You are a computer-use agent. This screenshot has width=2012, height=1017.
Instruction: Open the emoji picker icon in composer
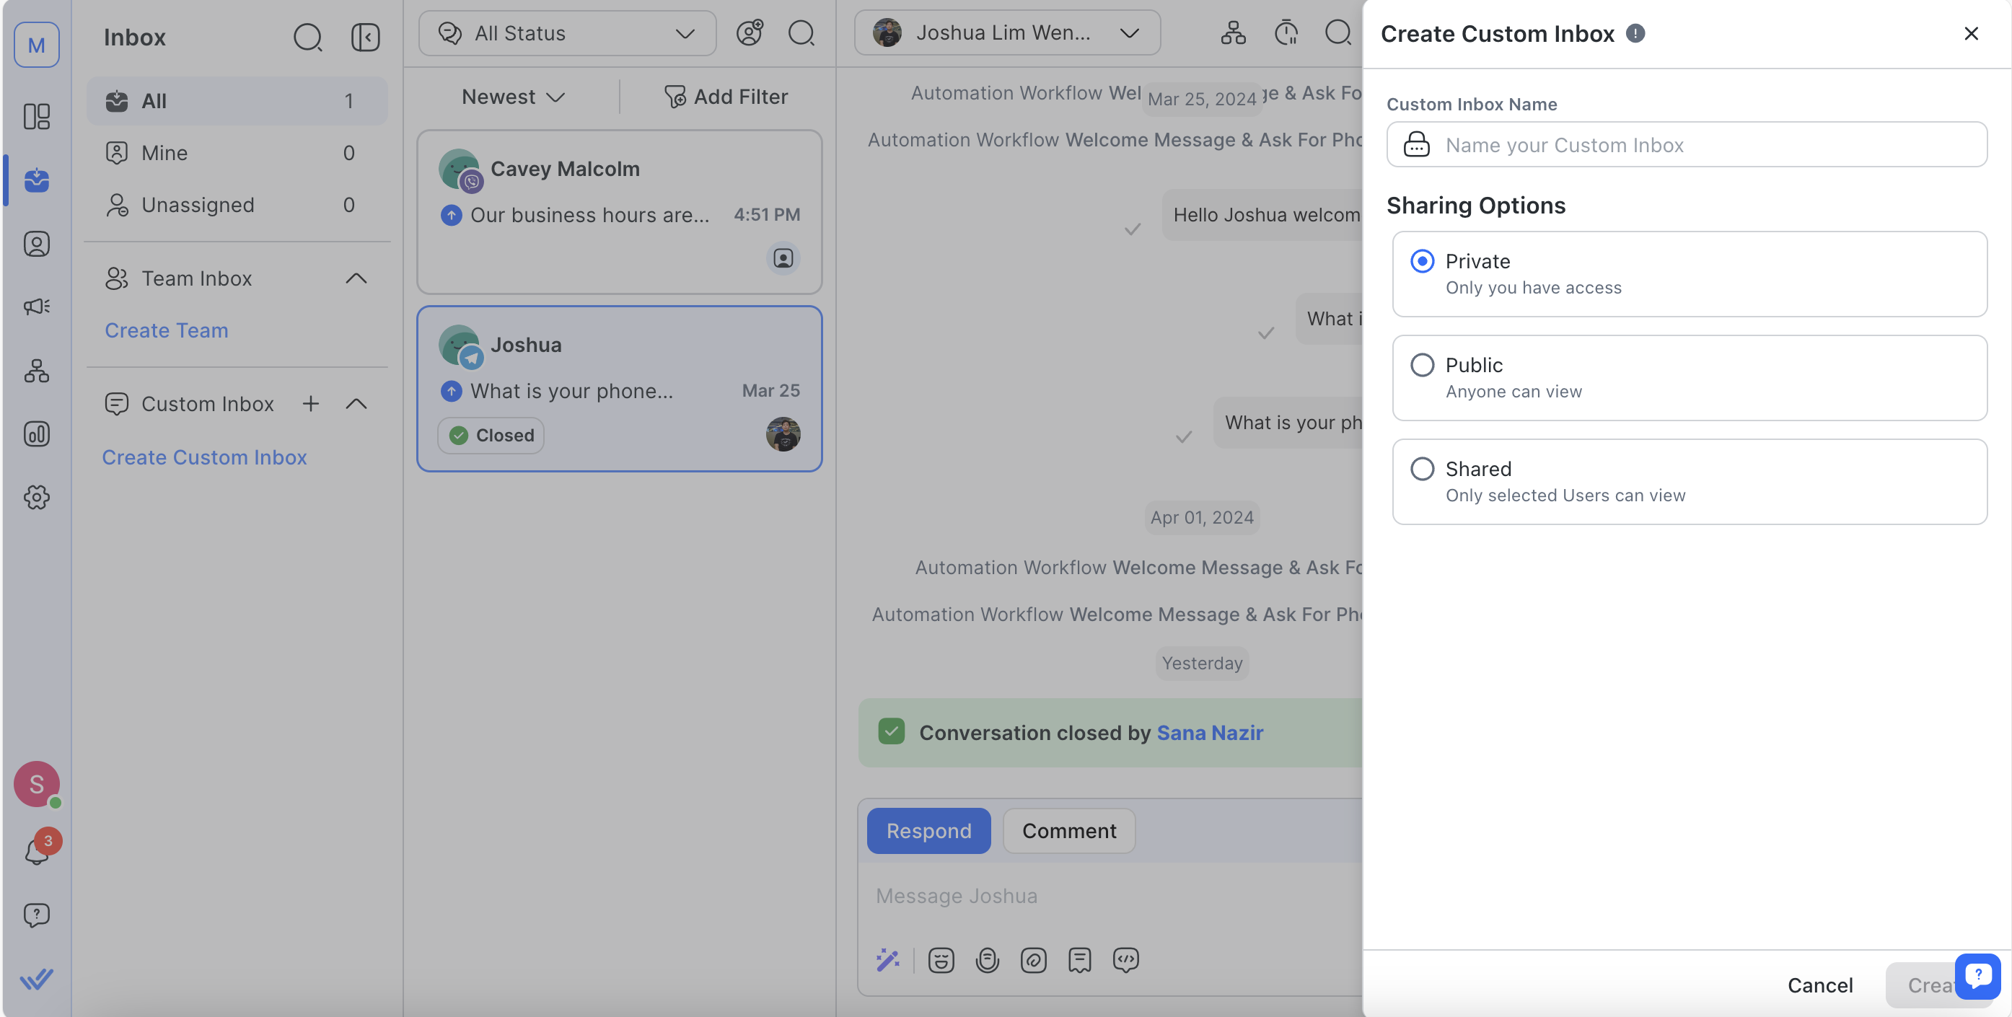pos(941,960)
